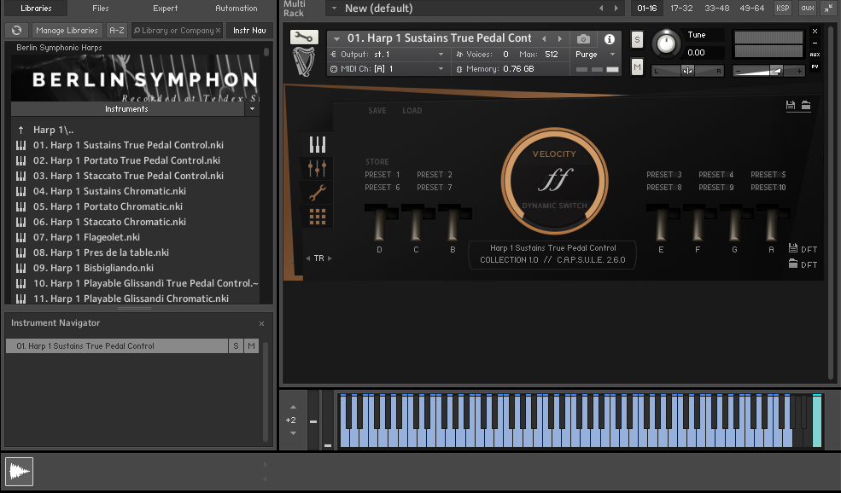
Task: Toggle solo in the Instrument Navigator row
Action: tap(236, 346)
